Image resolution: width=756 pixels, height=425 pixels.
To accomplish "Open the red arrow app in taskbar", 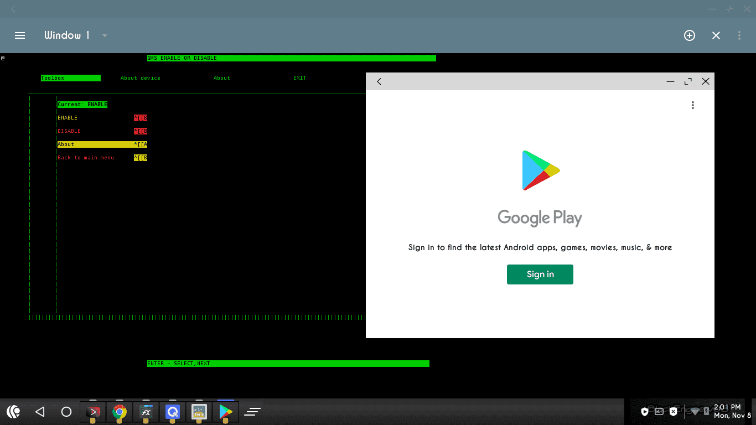I will (x=93, y=412).
